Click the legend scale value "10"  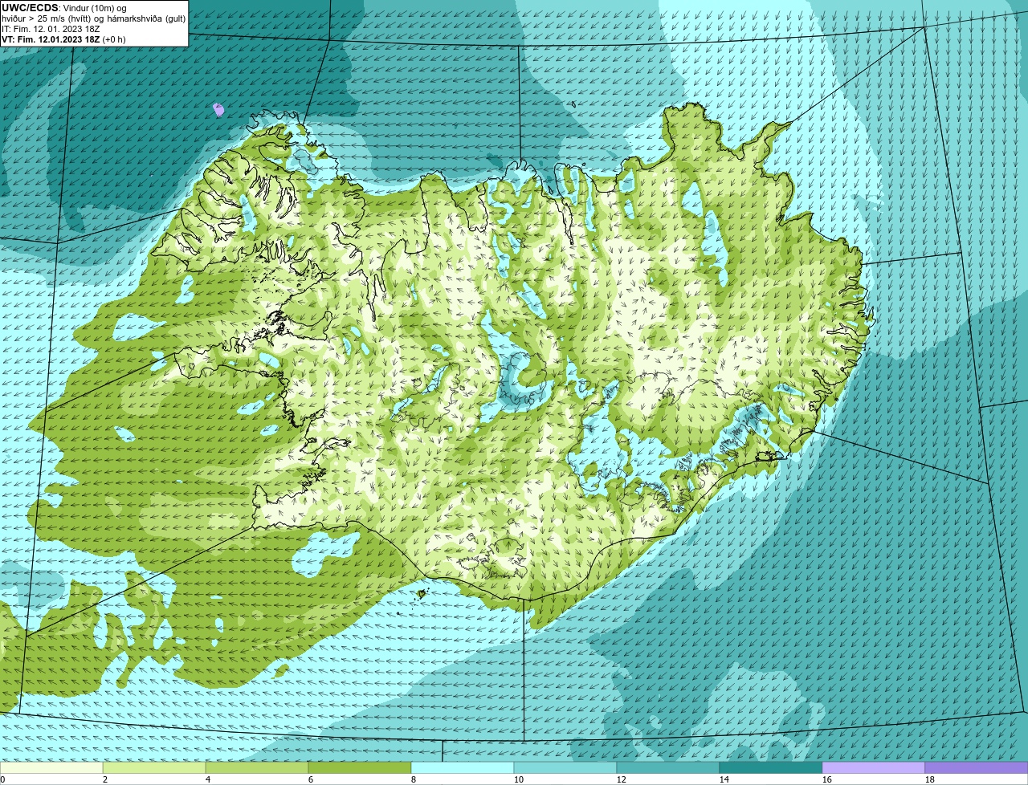coord(519,779)
